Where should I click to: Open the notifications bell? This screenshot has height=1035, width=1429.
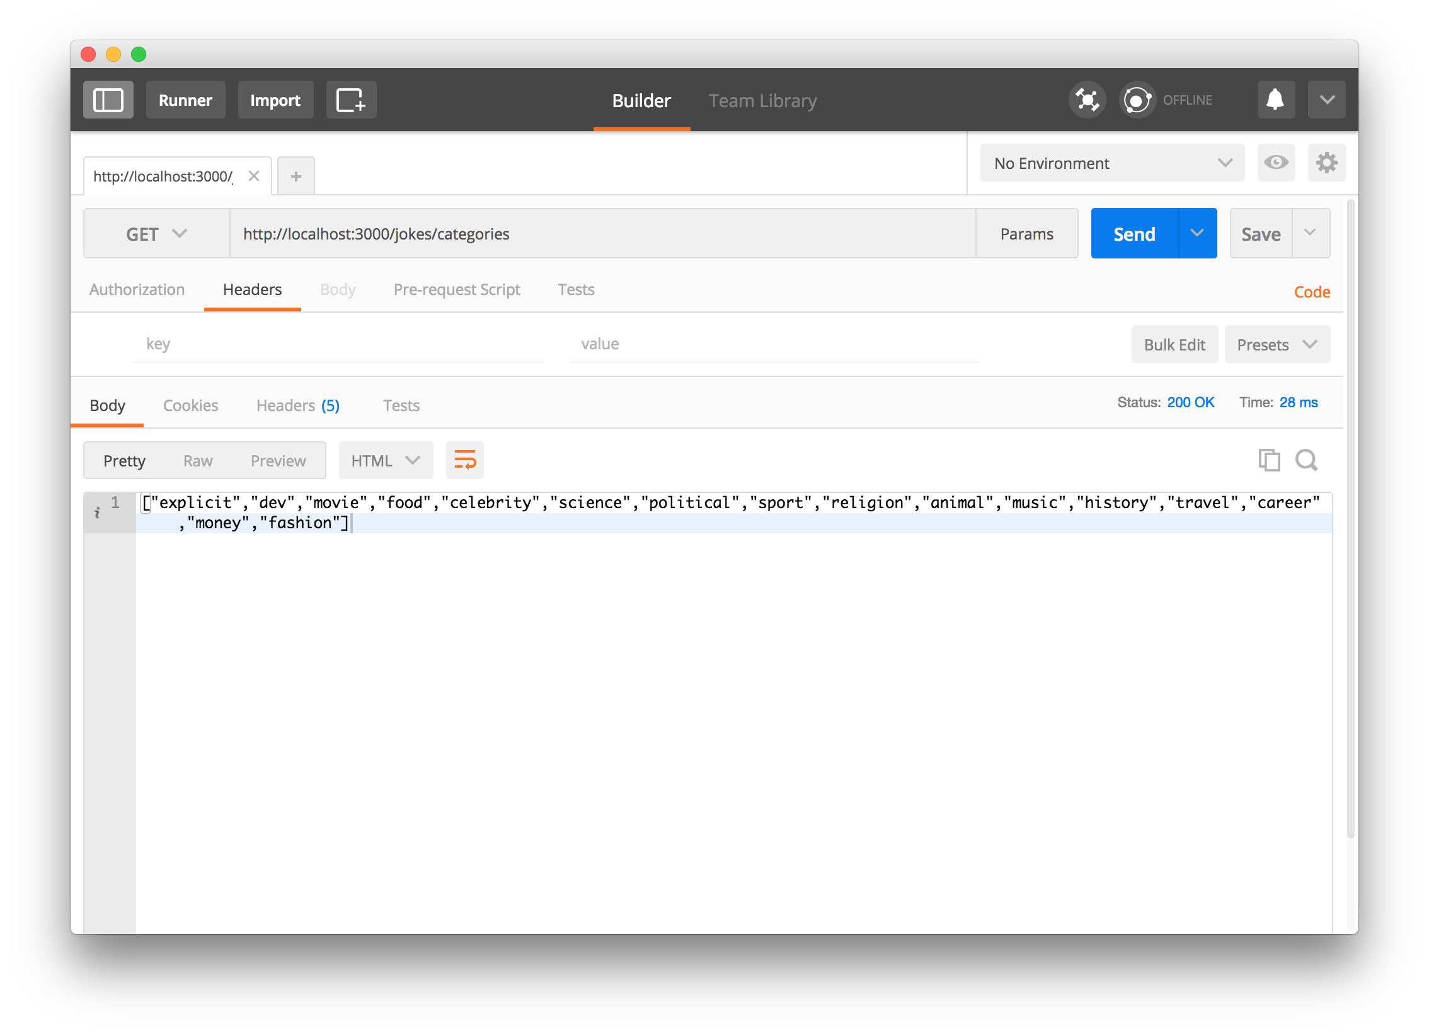pyautogui.click(x=1275, y=100)
